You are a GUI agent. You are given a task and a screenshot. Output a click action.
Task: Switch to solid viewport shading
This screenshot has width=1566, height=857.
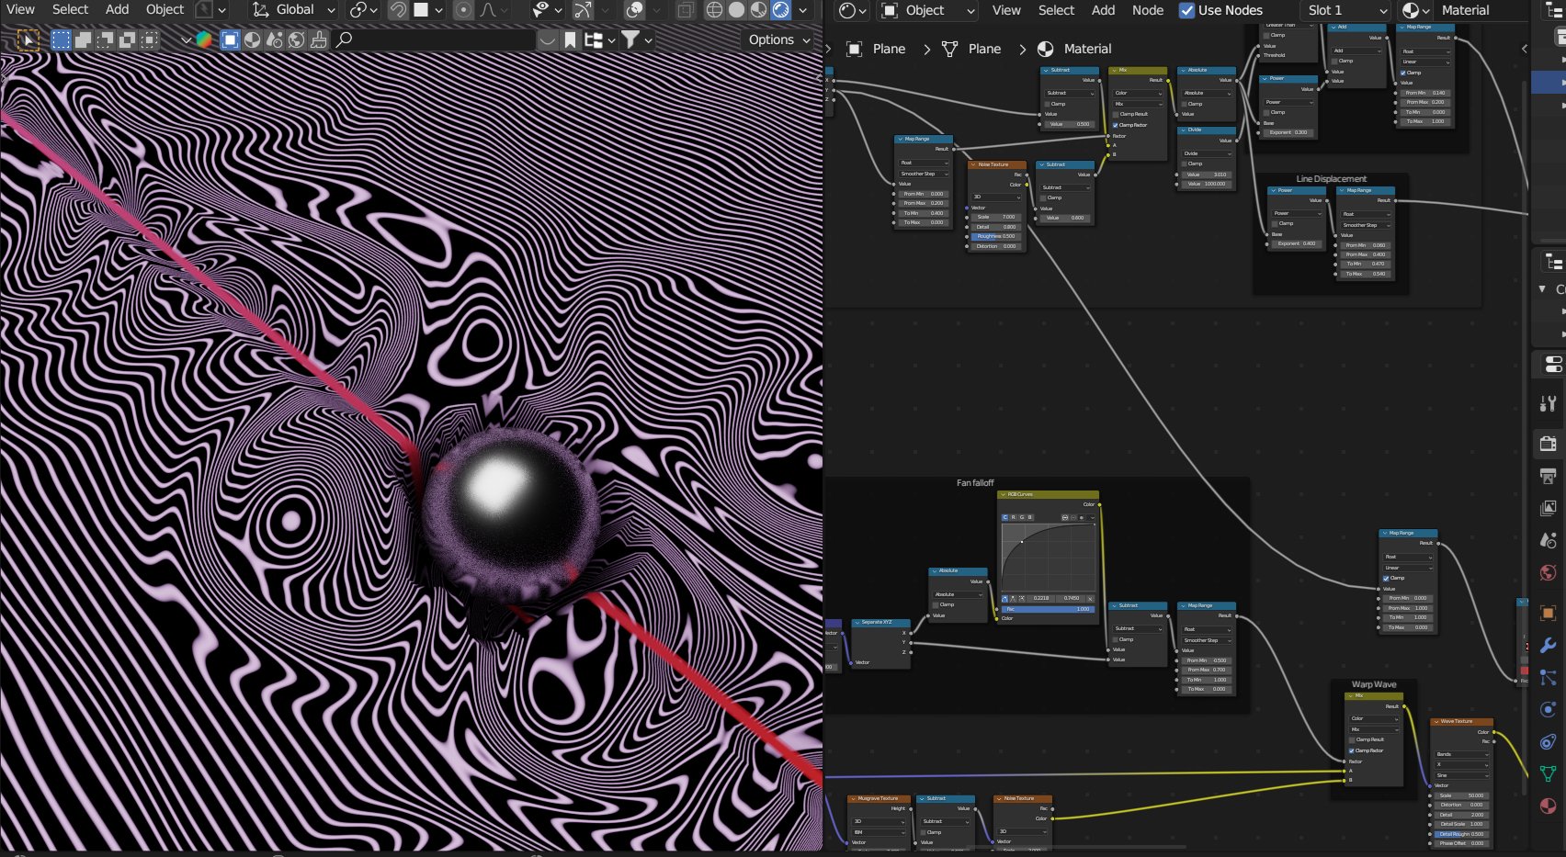736,10
